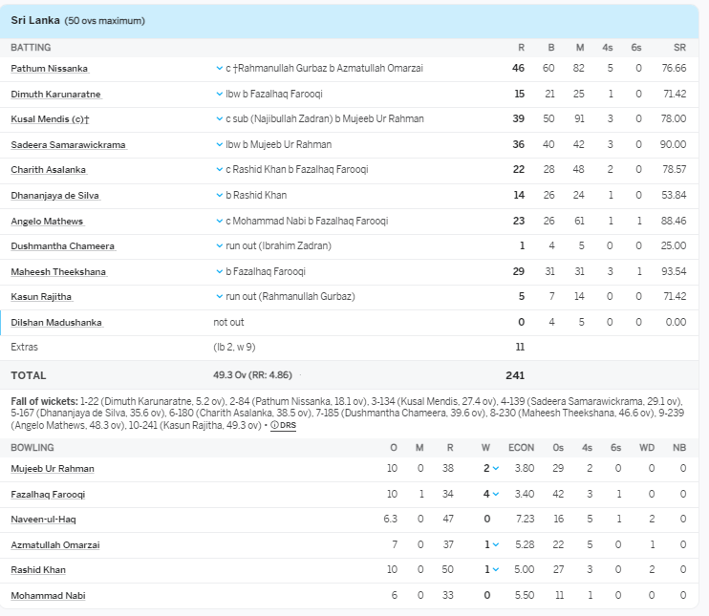
Task: Click the Sri Lanka innings header
Action: [x=77, y=20]
